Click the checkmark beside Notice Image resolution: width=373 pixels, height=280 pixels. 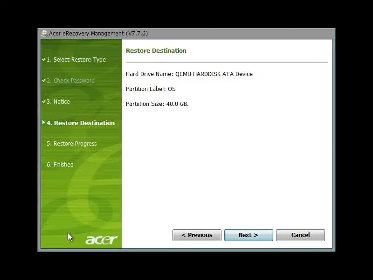pyautogui.click(x=44, y=101)
